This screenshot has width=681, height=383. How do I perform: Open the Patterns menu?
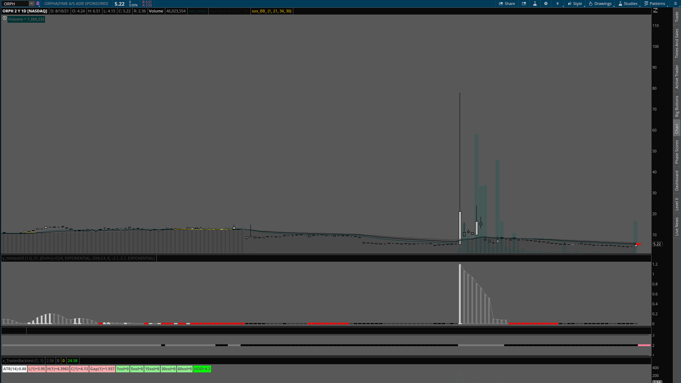[x=655, y=4]
